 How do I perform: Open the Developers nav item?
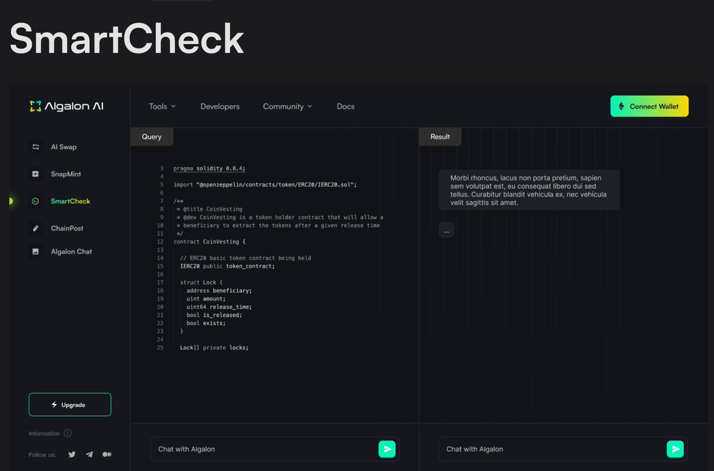point(220,106)
